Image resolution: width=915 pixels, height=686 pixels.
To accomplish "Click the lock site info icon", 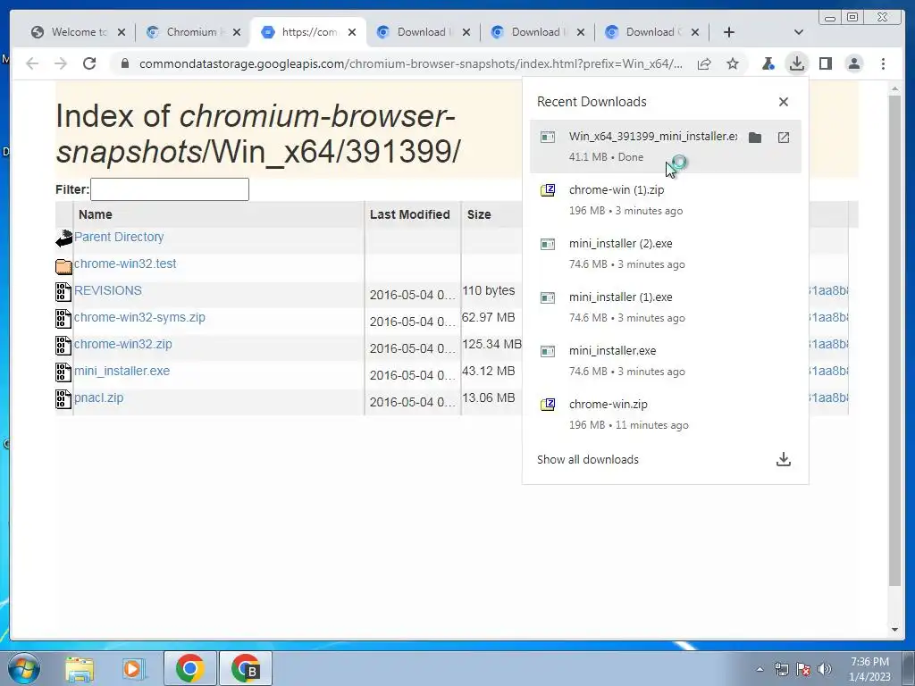I will tap(124, 63).
